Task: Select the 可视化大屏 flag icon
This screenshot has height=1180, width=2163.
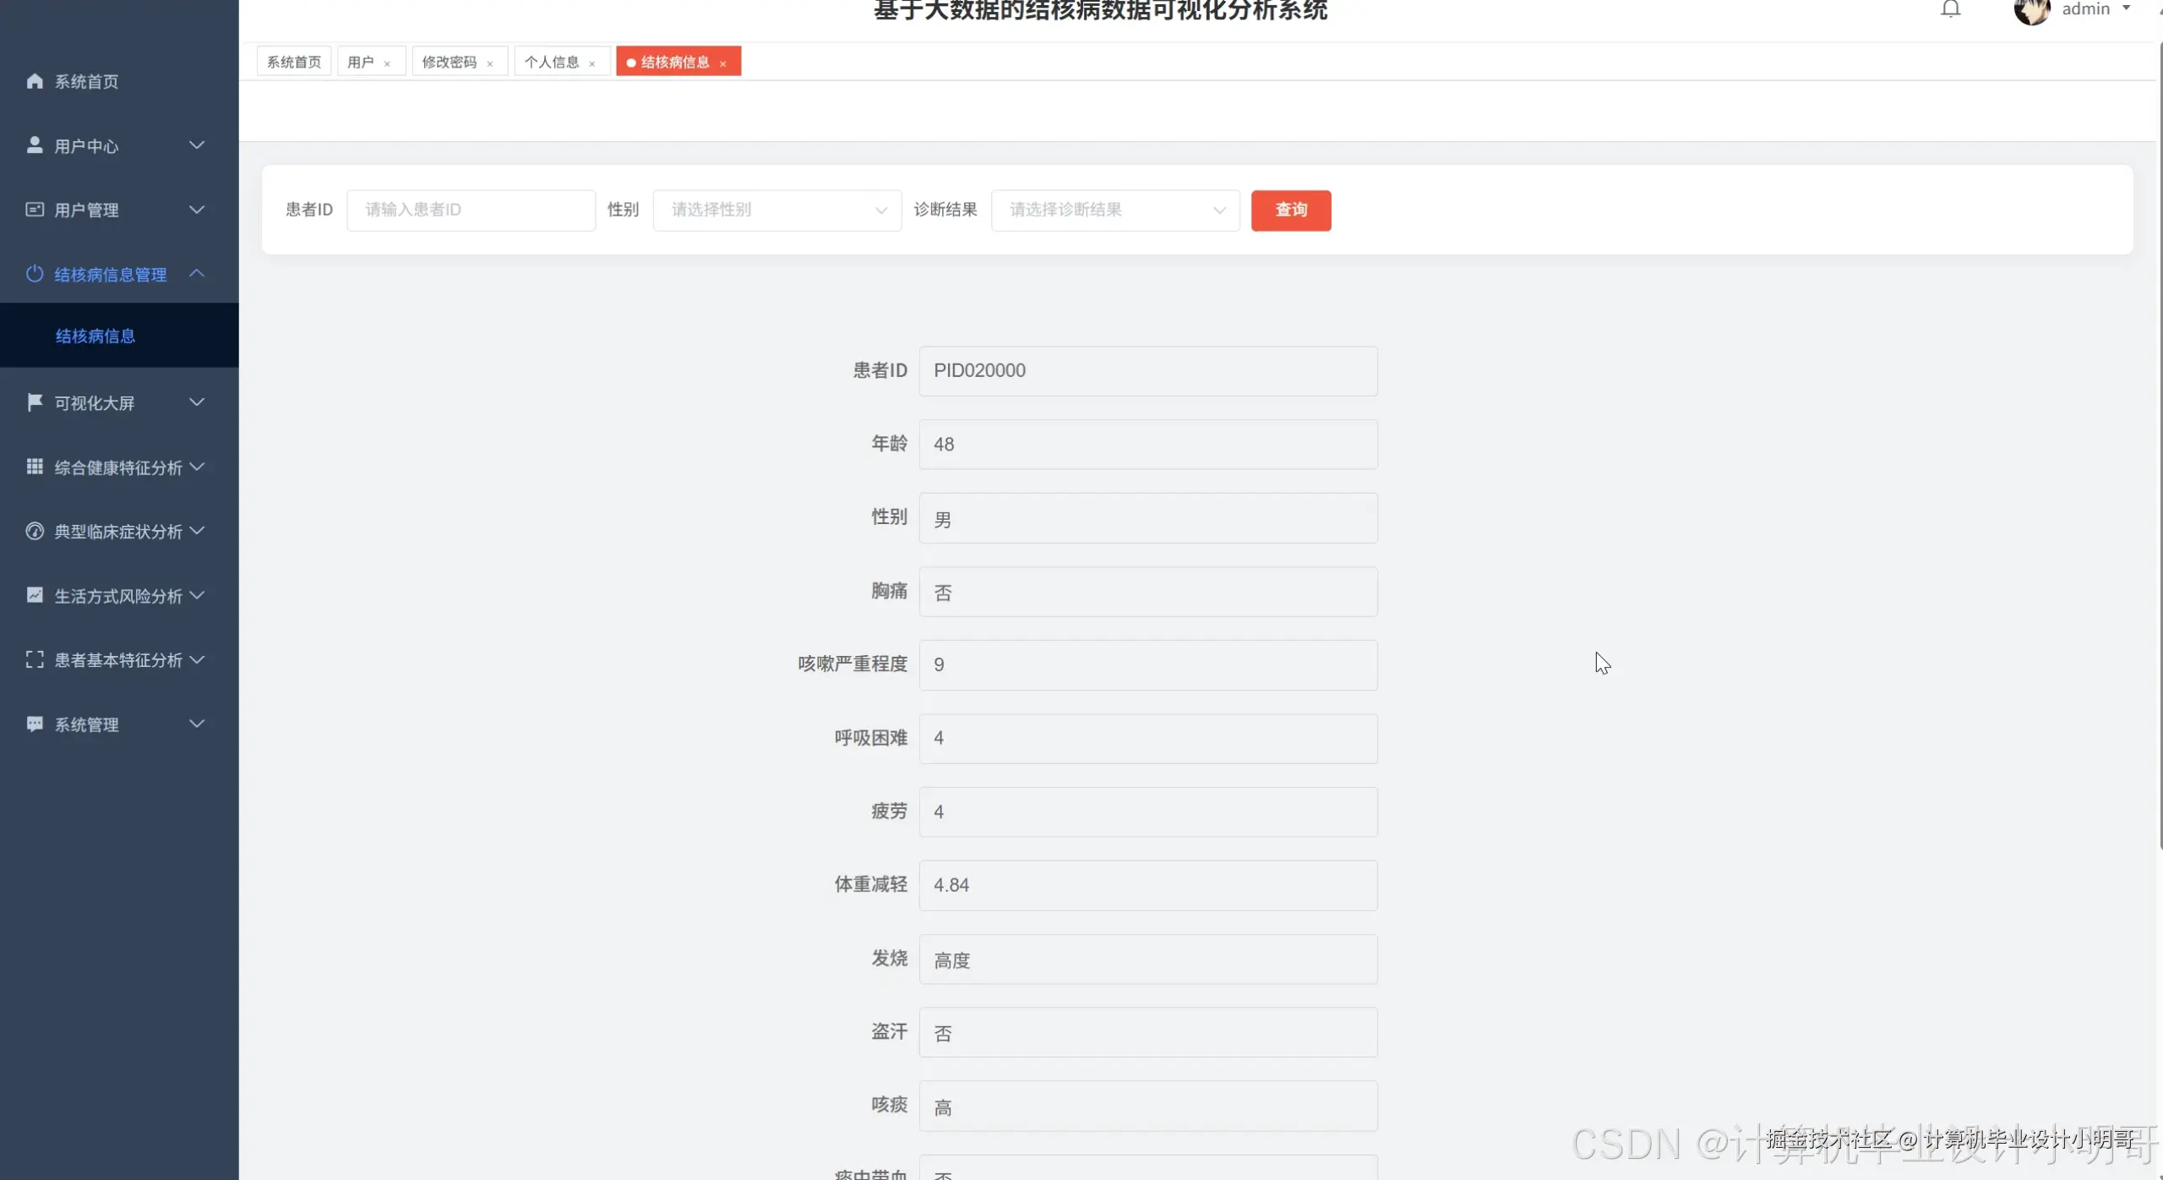Action: (33, 402)
